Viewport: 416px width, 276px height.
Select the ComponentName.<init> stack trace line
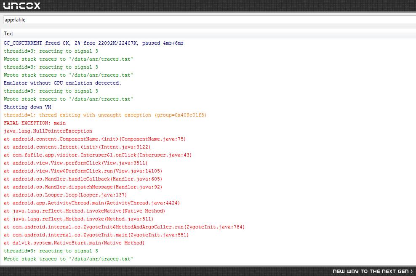(95, 139)
